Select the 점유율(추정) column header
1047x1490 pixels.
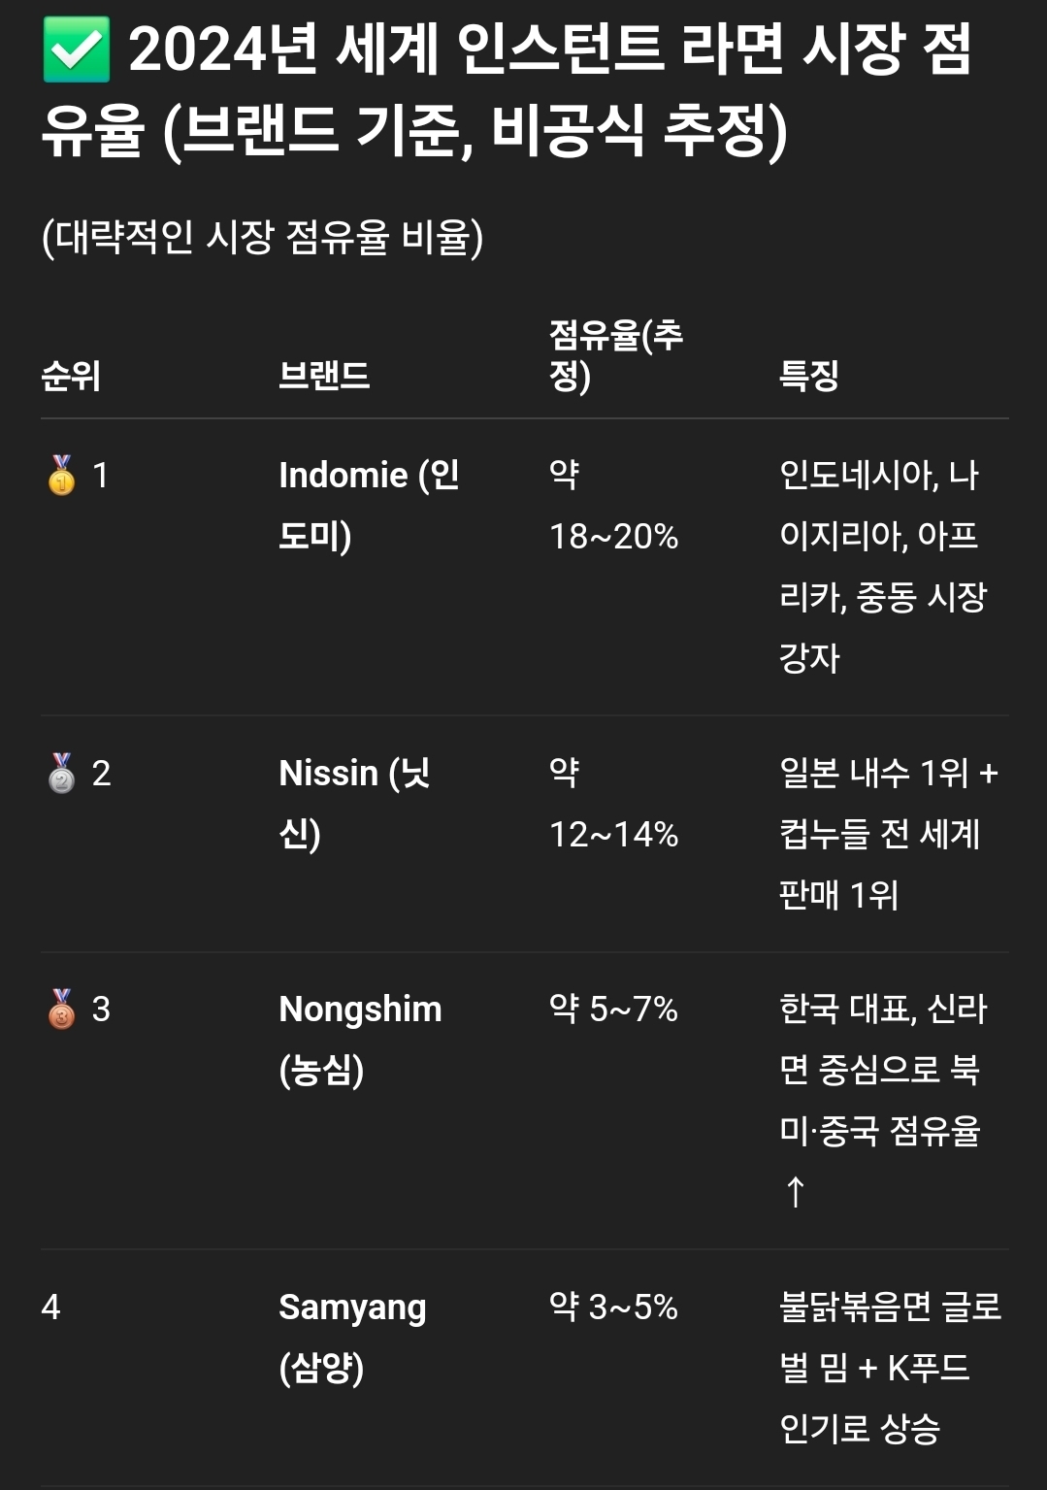(x=615, y=355)
